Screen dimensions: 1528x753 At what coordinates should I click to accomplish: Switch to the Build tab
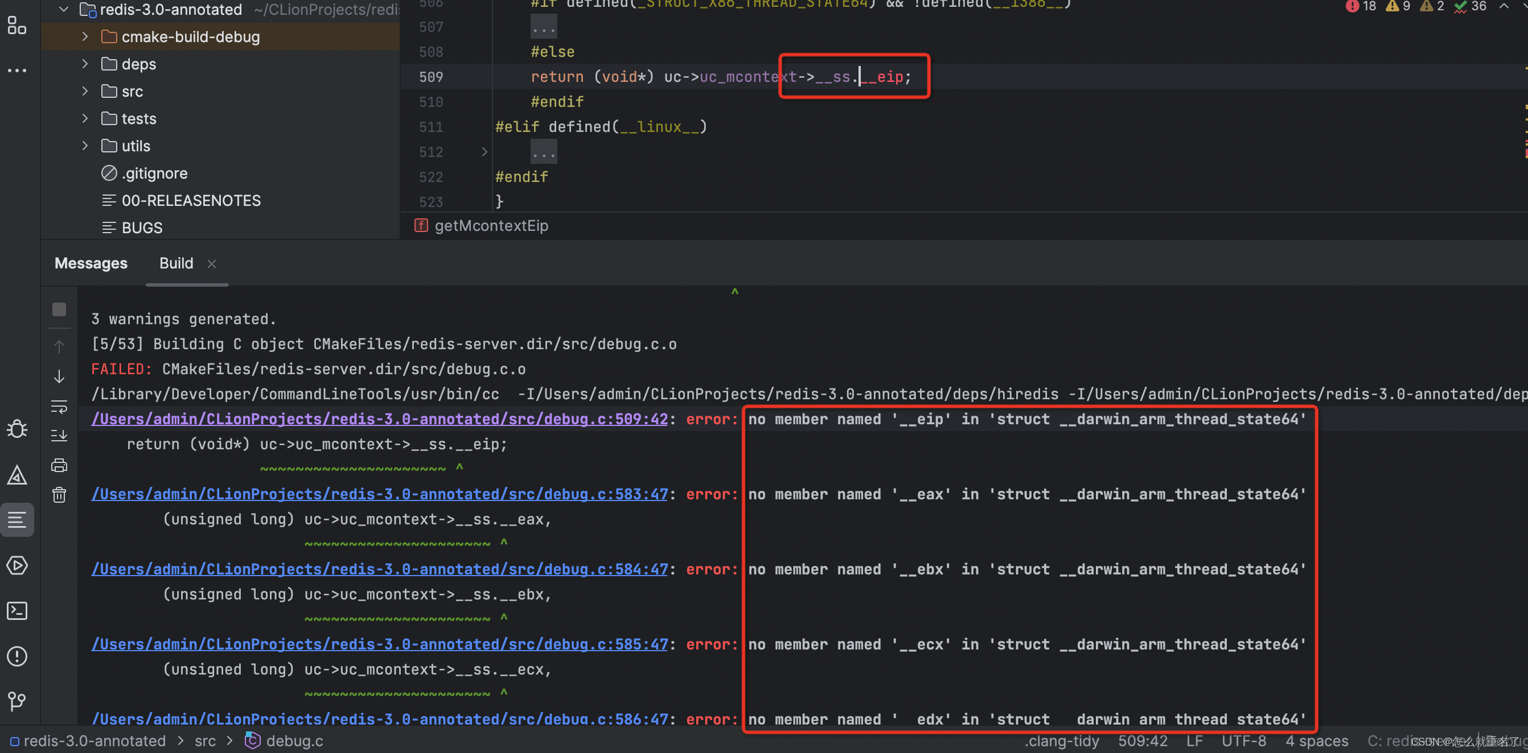pos(176,264)
